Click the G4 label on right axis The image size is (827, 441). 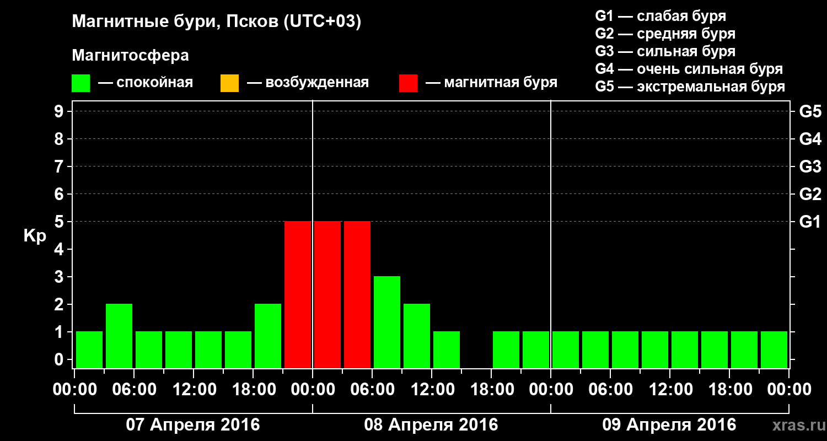[810, 139]
